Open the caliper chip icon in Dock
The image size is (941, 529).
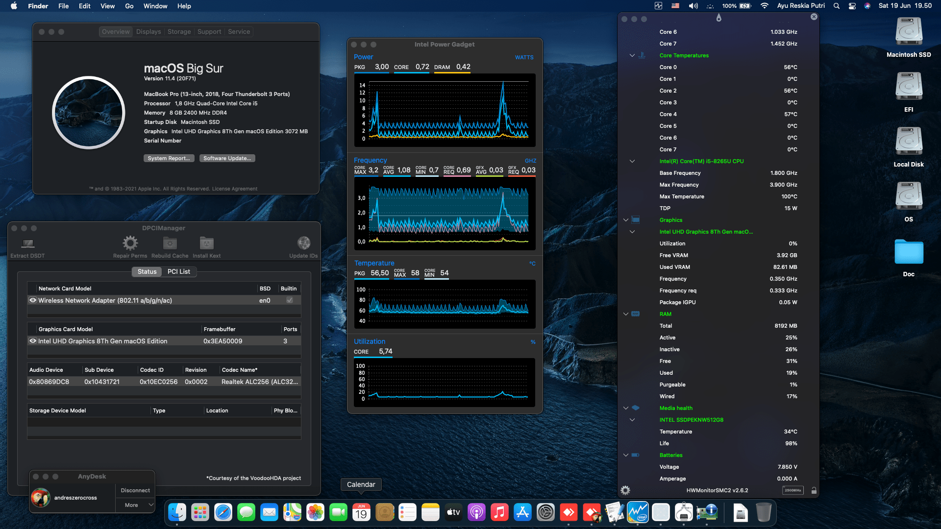coord(684,512)
